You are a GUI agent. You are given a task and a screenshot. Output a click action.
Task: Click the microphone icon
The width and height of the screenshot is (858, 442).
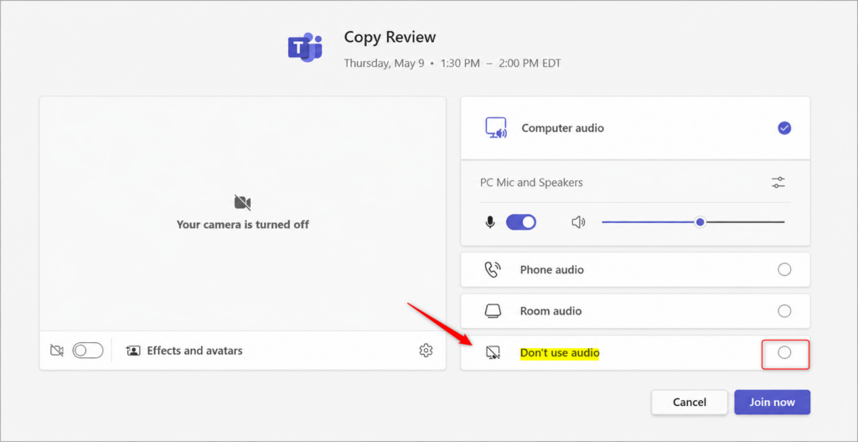(490, 222)
